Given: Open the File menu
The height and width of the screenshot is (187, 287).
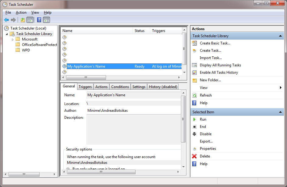Looking at the screenshot, I should [x=8, y=12].
